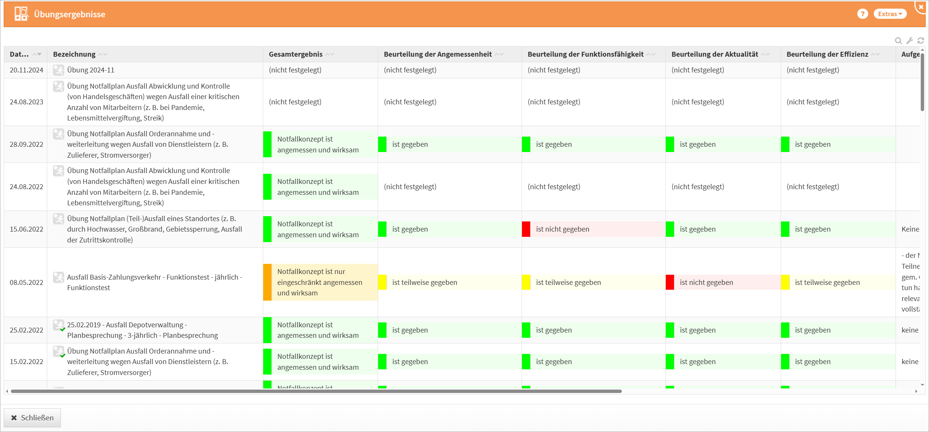Click orange swatch of eingeschränkt angemessen result
929x432 pixels.
[x=267, y=282]
